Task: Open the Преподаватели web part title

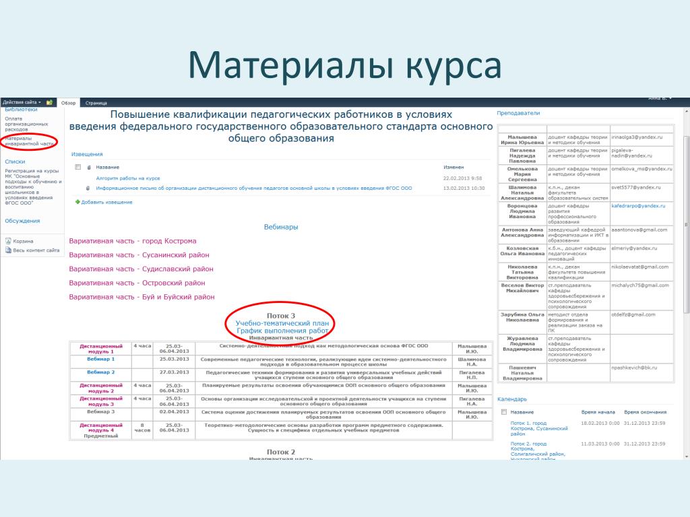Action: click(518, 113)
